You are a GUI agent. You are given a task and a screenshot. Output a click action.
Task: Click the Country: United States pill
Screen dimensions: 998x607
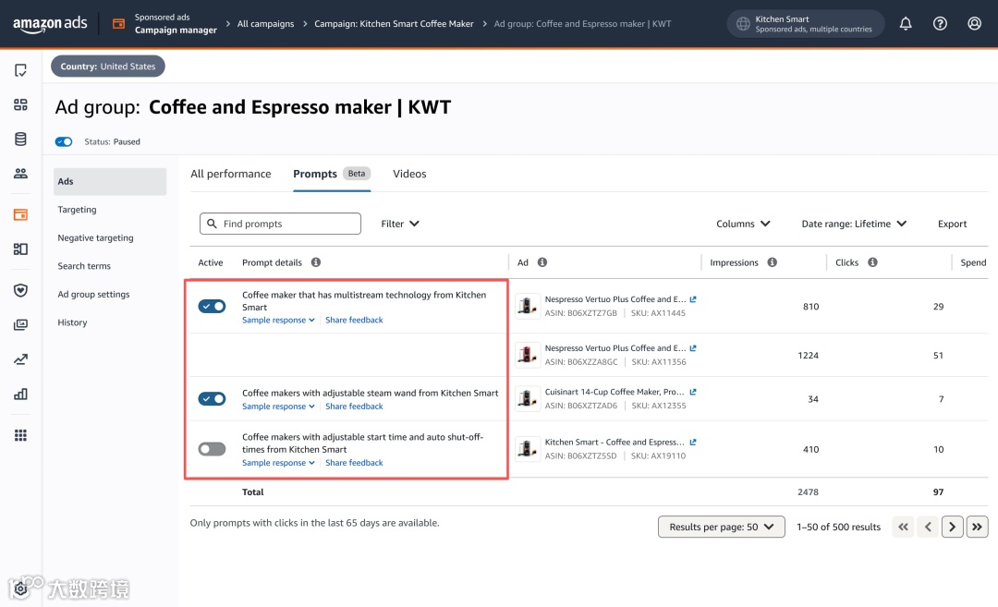click(107, 67)
